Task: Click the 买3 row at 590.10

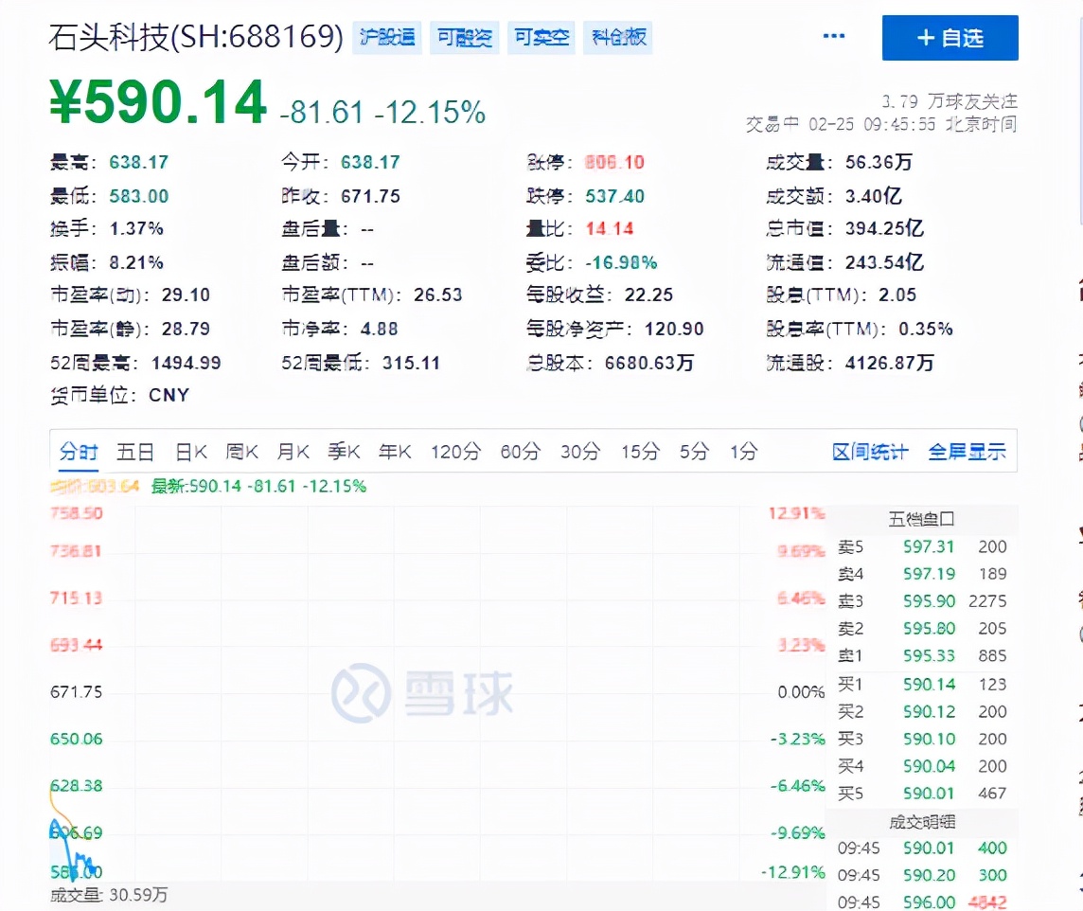Action: click(922, 739)
